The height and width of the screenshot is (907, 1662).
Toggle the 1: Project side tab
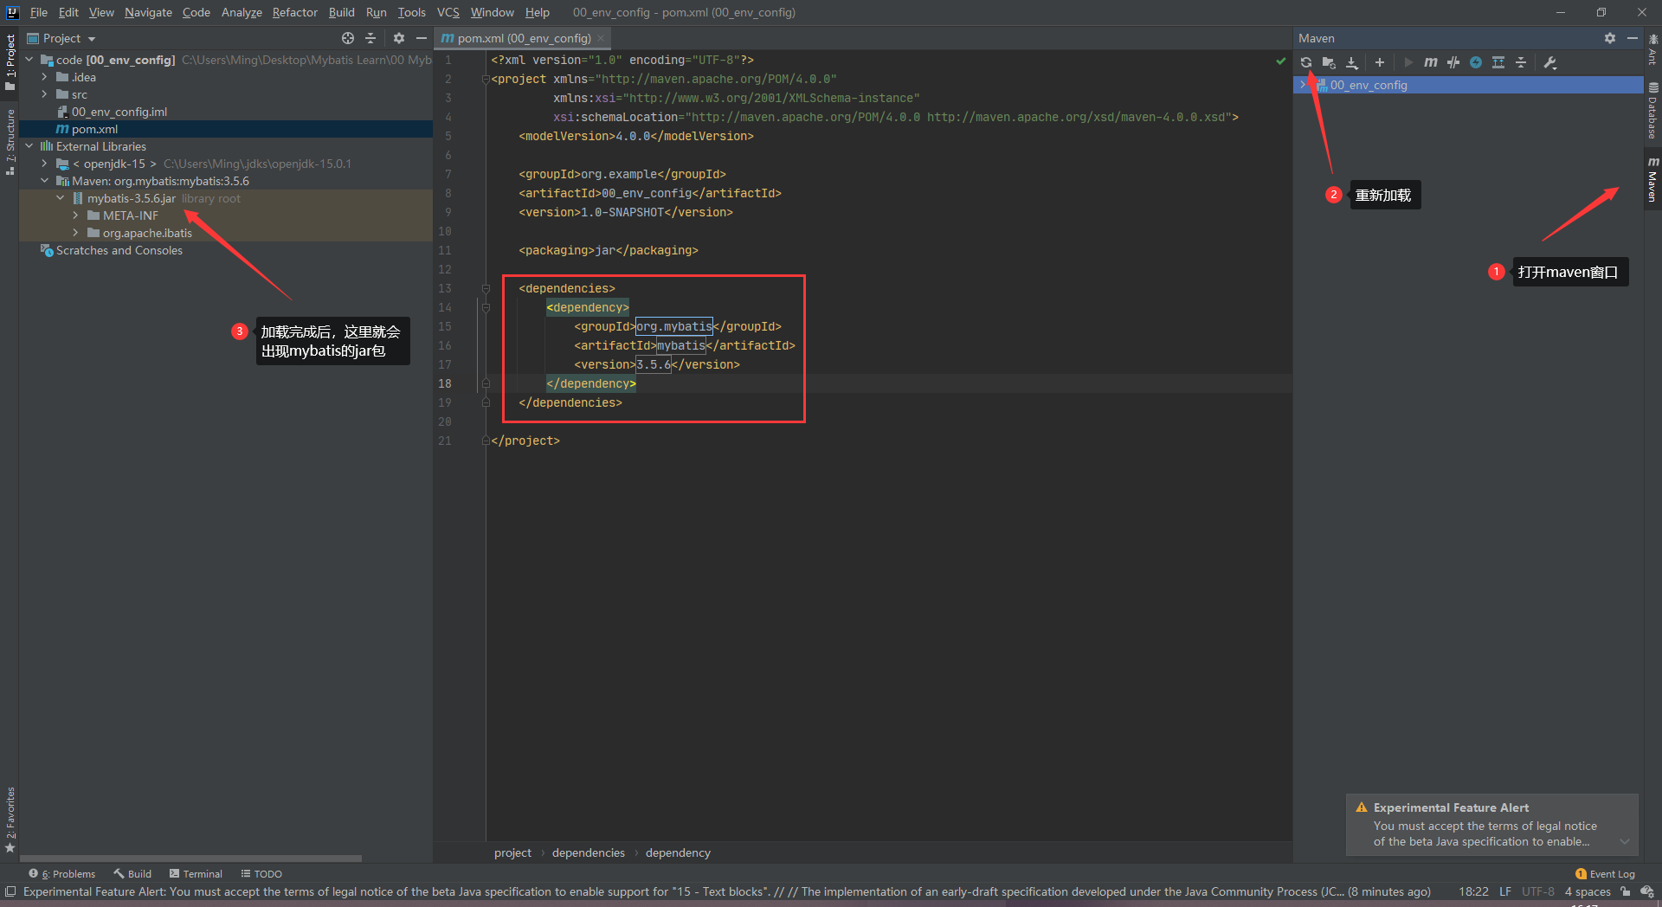pyautogui.click(x=10, y=62)
